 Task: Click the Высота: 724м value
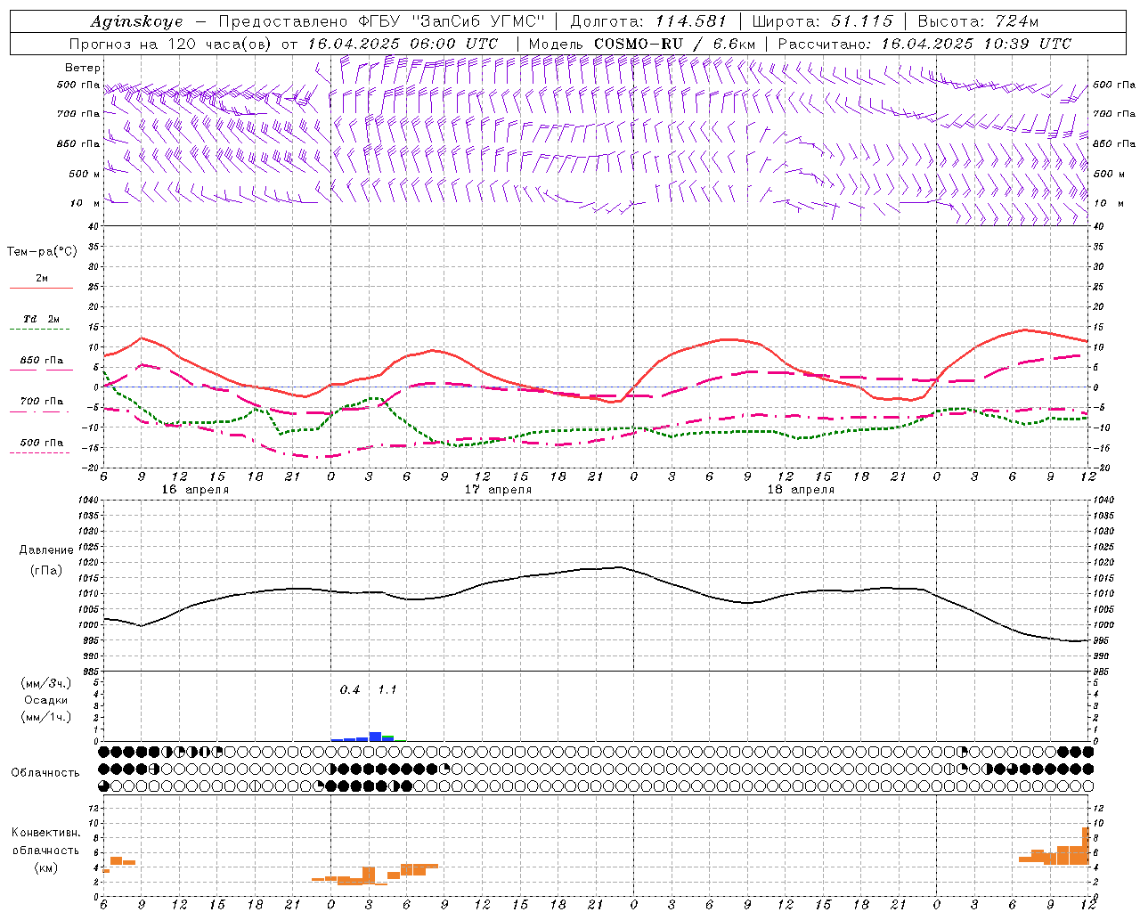point(977,21)
